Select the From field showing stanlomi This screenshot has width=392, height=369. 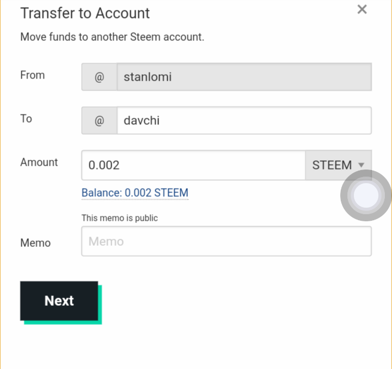click(244, 77)
